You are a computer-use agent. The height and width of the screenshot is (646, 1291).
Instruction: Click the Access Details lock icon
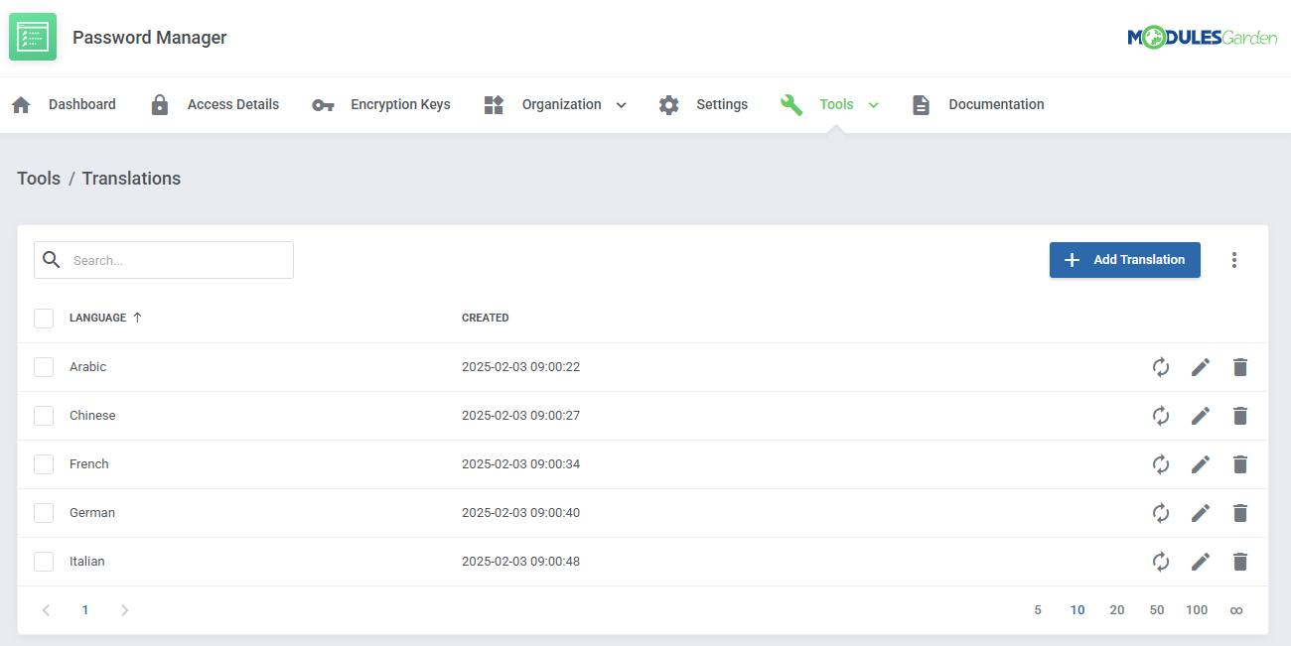(160, 105)
